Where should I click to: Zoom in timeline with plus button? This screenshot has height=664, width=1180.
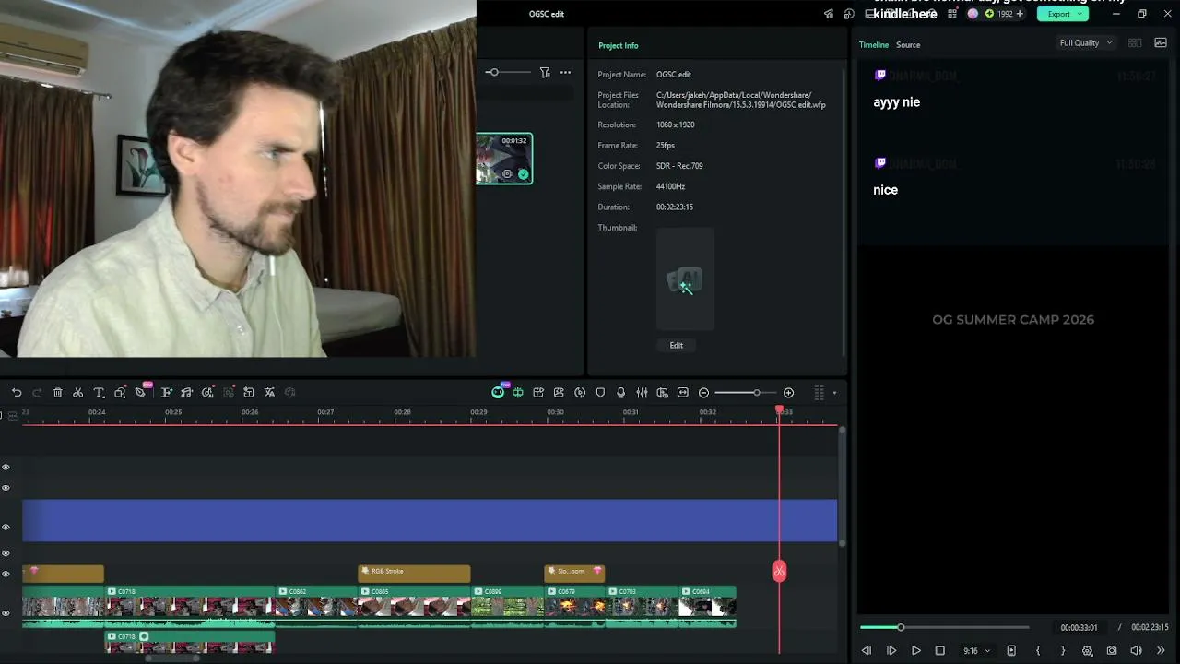tap(788, 393)
